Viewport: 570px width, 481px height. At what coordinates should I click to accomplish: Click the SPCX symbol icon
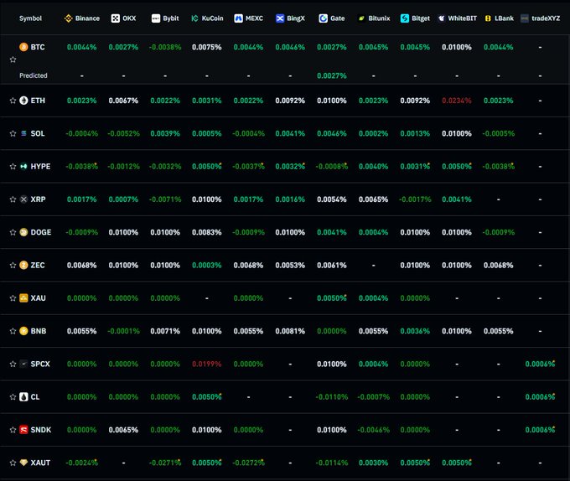click(23, 364)
